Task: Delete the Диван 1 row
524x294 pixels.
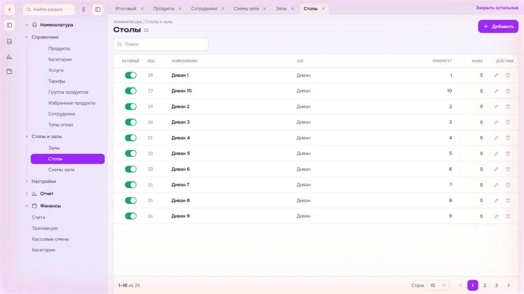Action: point(508,75)
